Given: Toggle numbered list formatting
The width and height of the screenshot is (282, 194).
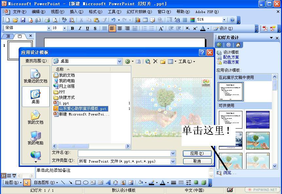Looking at the screenshot, I should pyautogui.click(x=144, y=28).
